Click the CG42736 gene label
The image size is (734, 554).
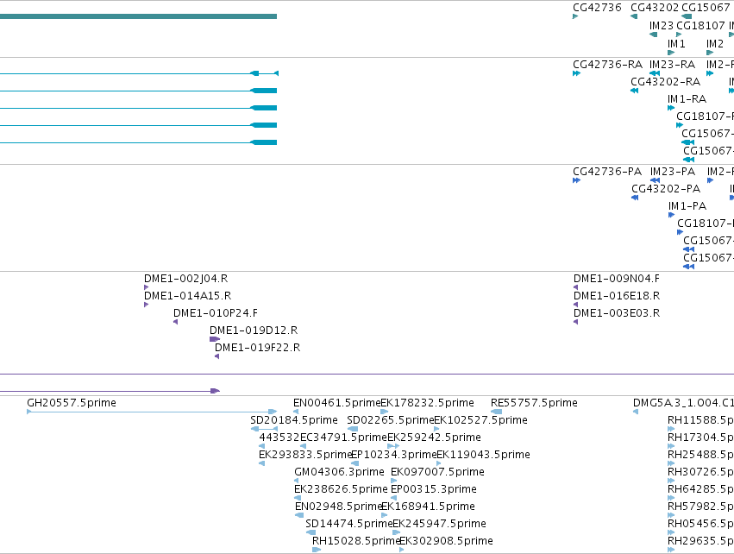click(597, 8)
